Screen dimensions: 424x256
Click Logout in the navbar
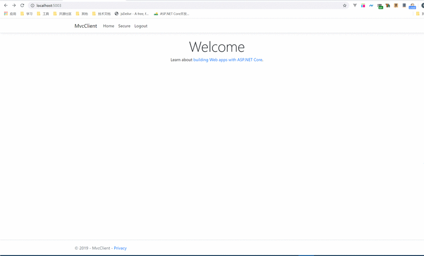pos(141,26)
